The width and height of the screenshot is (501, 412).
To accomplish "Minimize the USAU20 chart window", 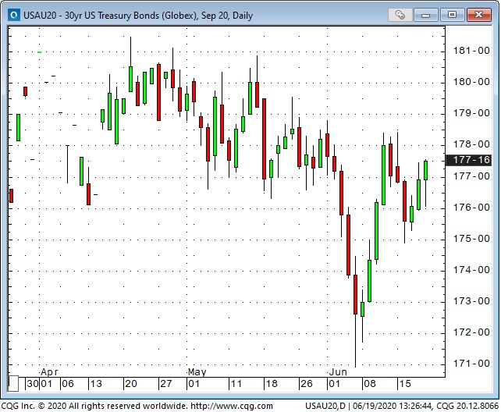I will [425, 15].
